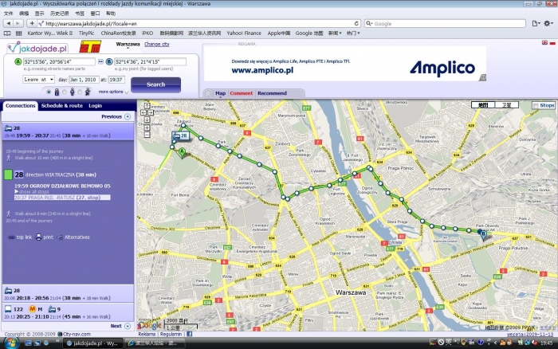This screenshot has height=349, width=558.
Task: Expand the 122, M, 9 connection 20:25 - 21:10
Action: point(68,312)
